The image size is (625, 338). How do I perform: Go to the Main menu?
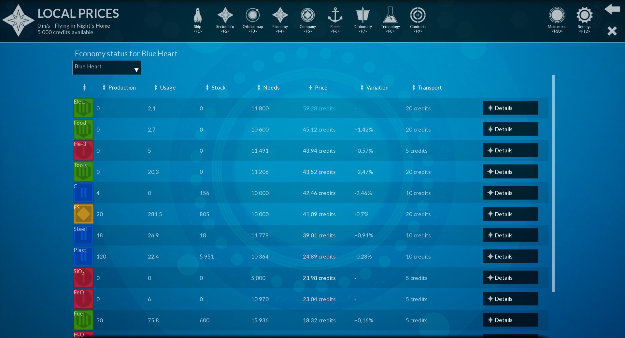pyautogui.click(x=557, y=20)
